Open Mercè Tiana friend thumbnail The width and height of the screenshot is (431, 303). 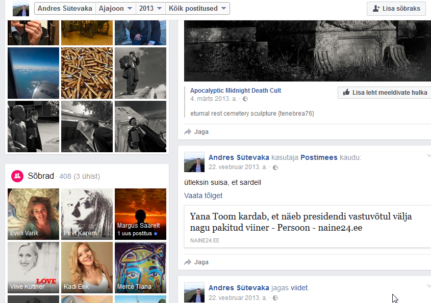[140, 267]
